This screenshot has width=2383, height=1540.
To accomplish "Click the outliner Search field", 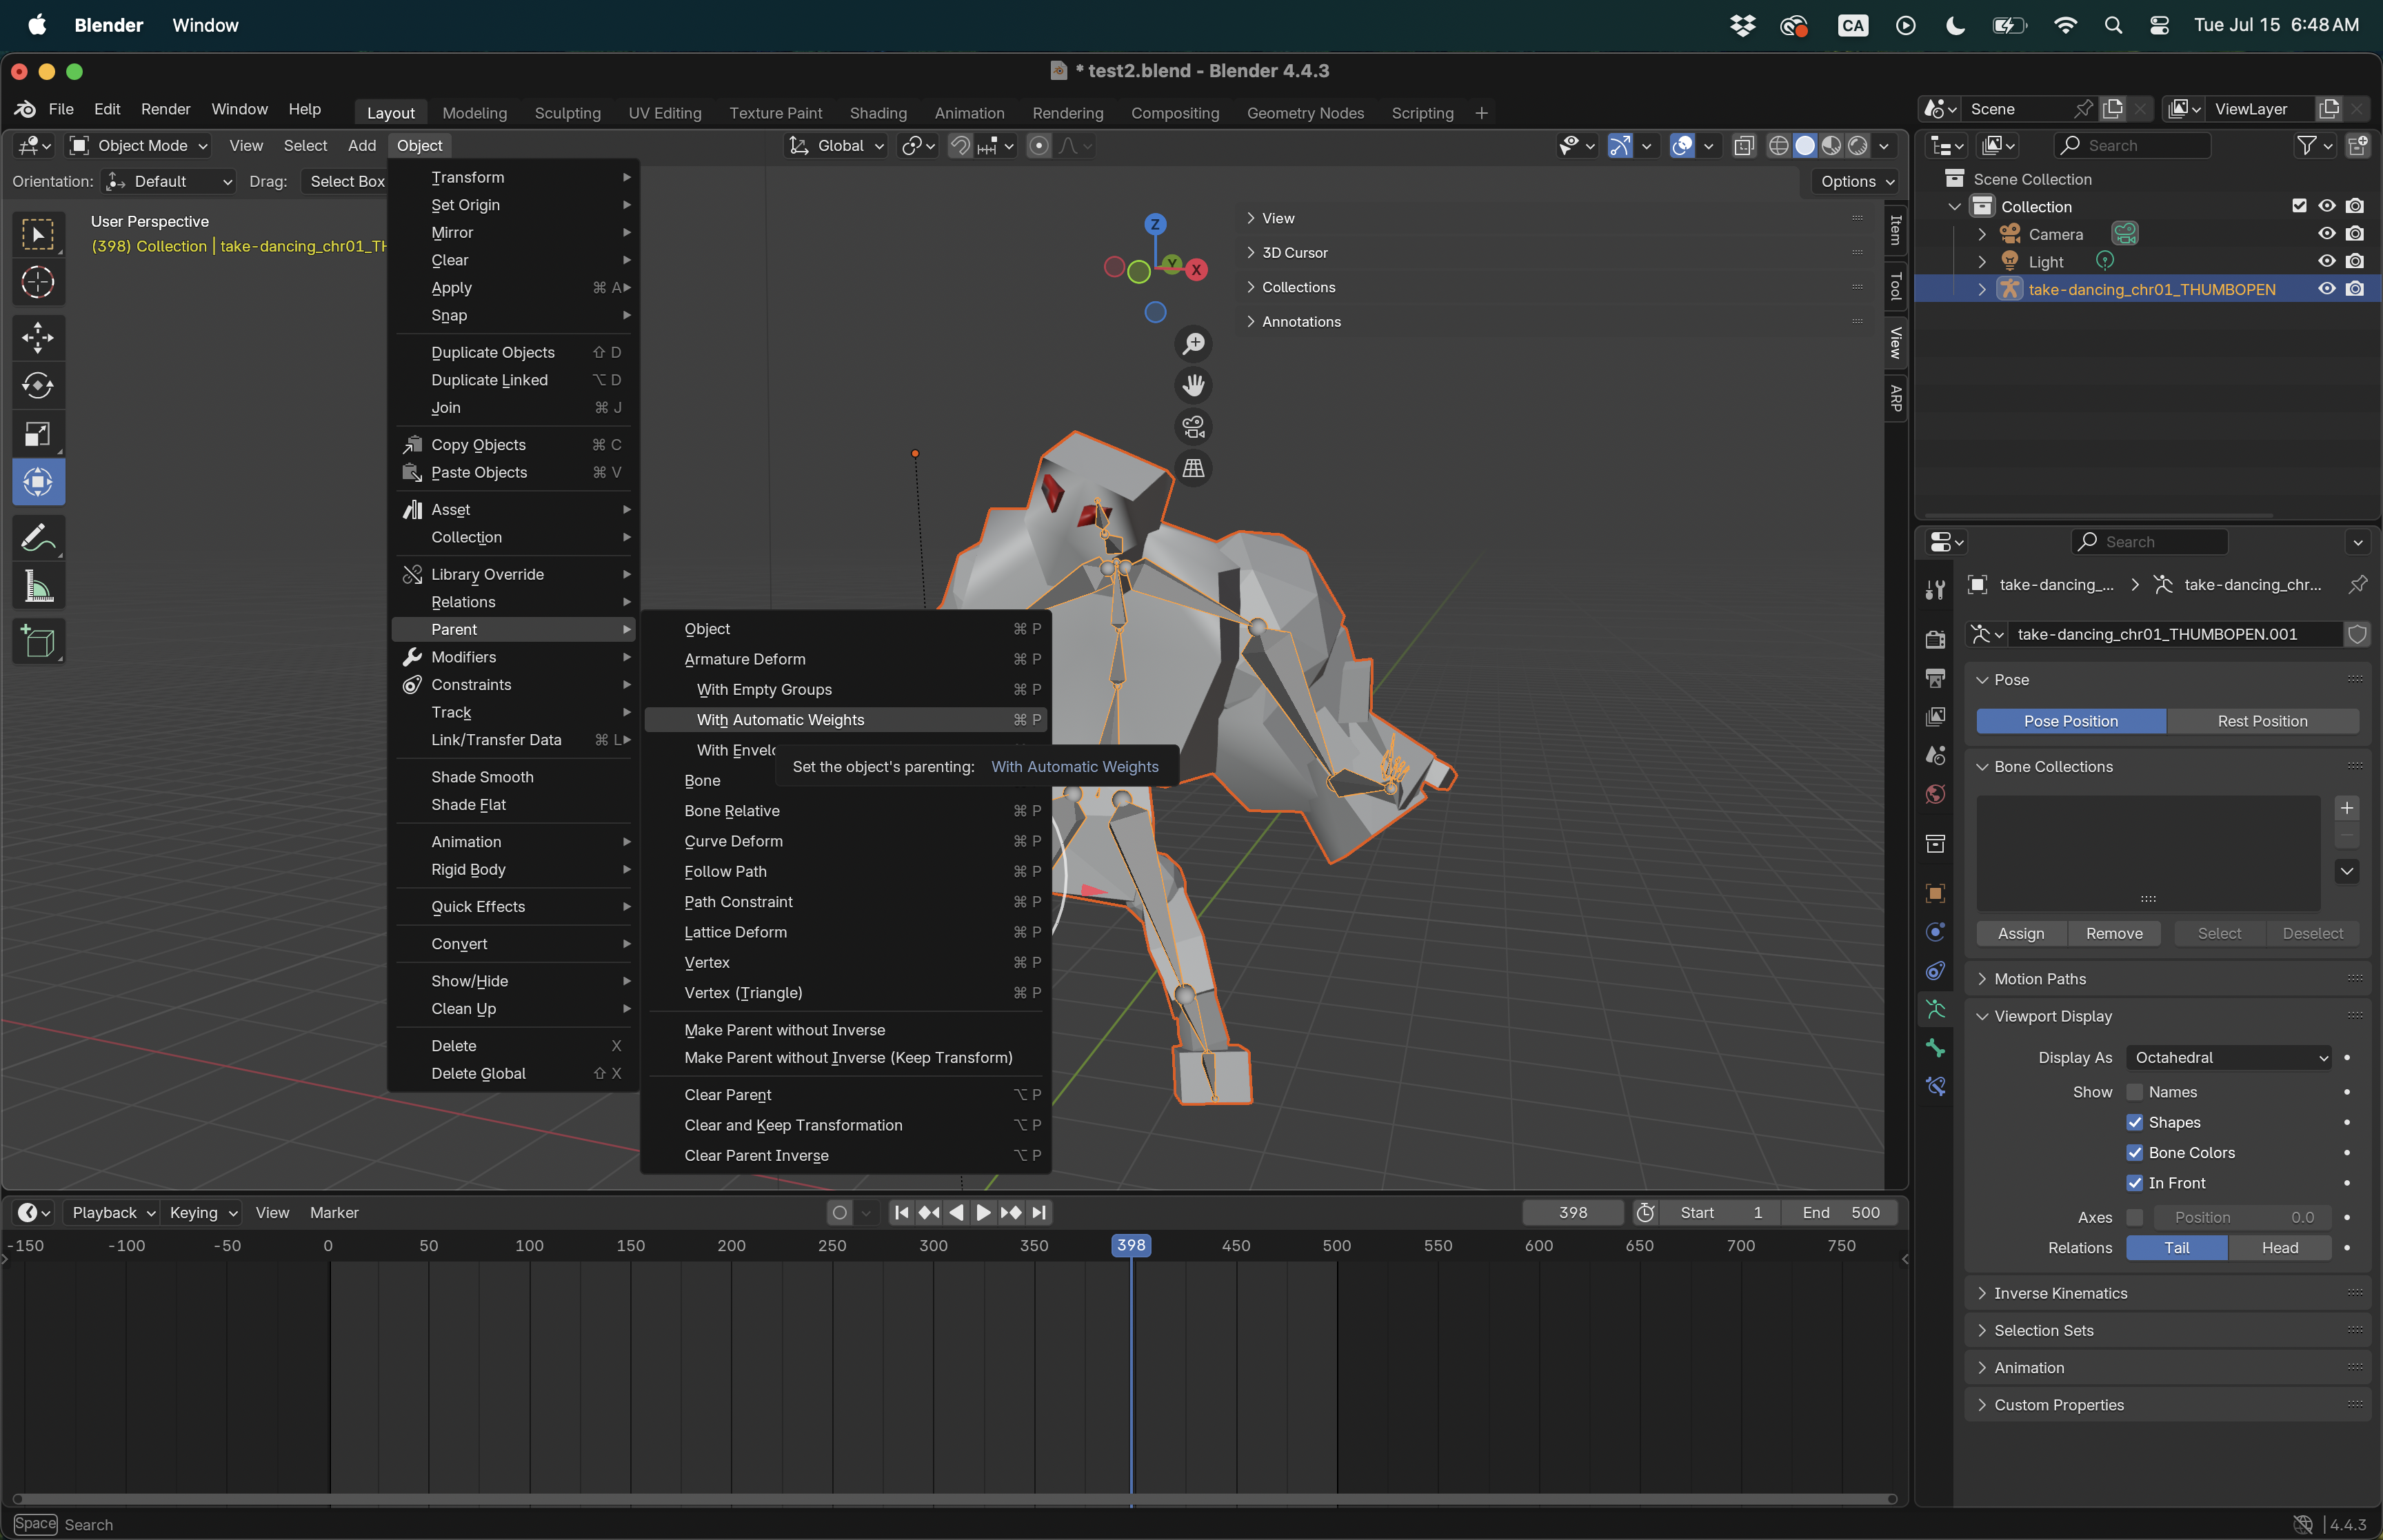I will [2133, 146].
